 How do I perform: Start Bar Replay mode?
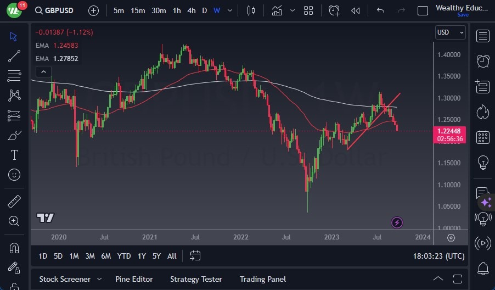click(356, 10)
